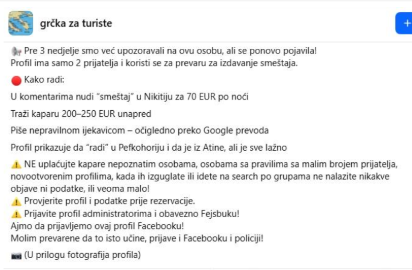Click the "Piše nepravilnom ijekavicom" line
This screenshot has height=270, width=412.
click(x=140, y=131)
